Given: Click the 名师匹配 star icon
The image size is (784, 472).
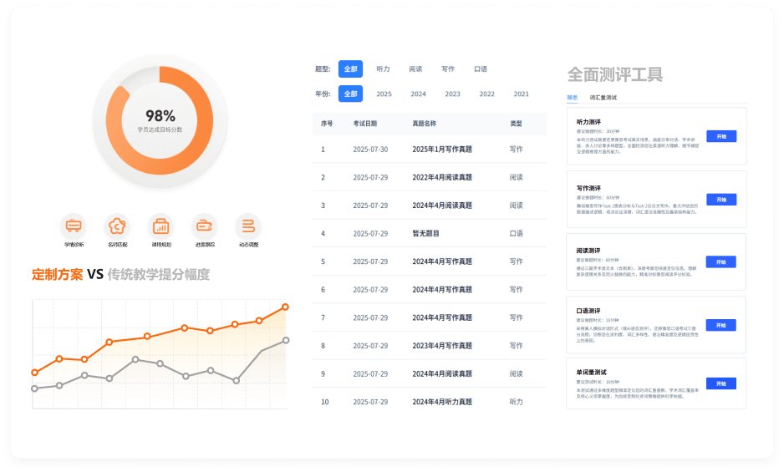Looking at the screenshot, I should [118, 226].
